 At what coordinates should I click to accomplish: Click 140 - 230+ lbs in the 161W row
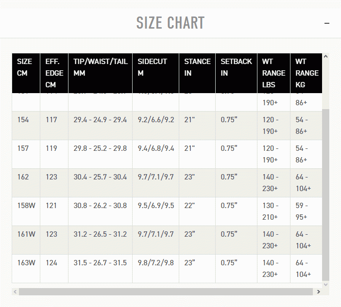coord(270,240)
